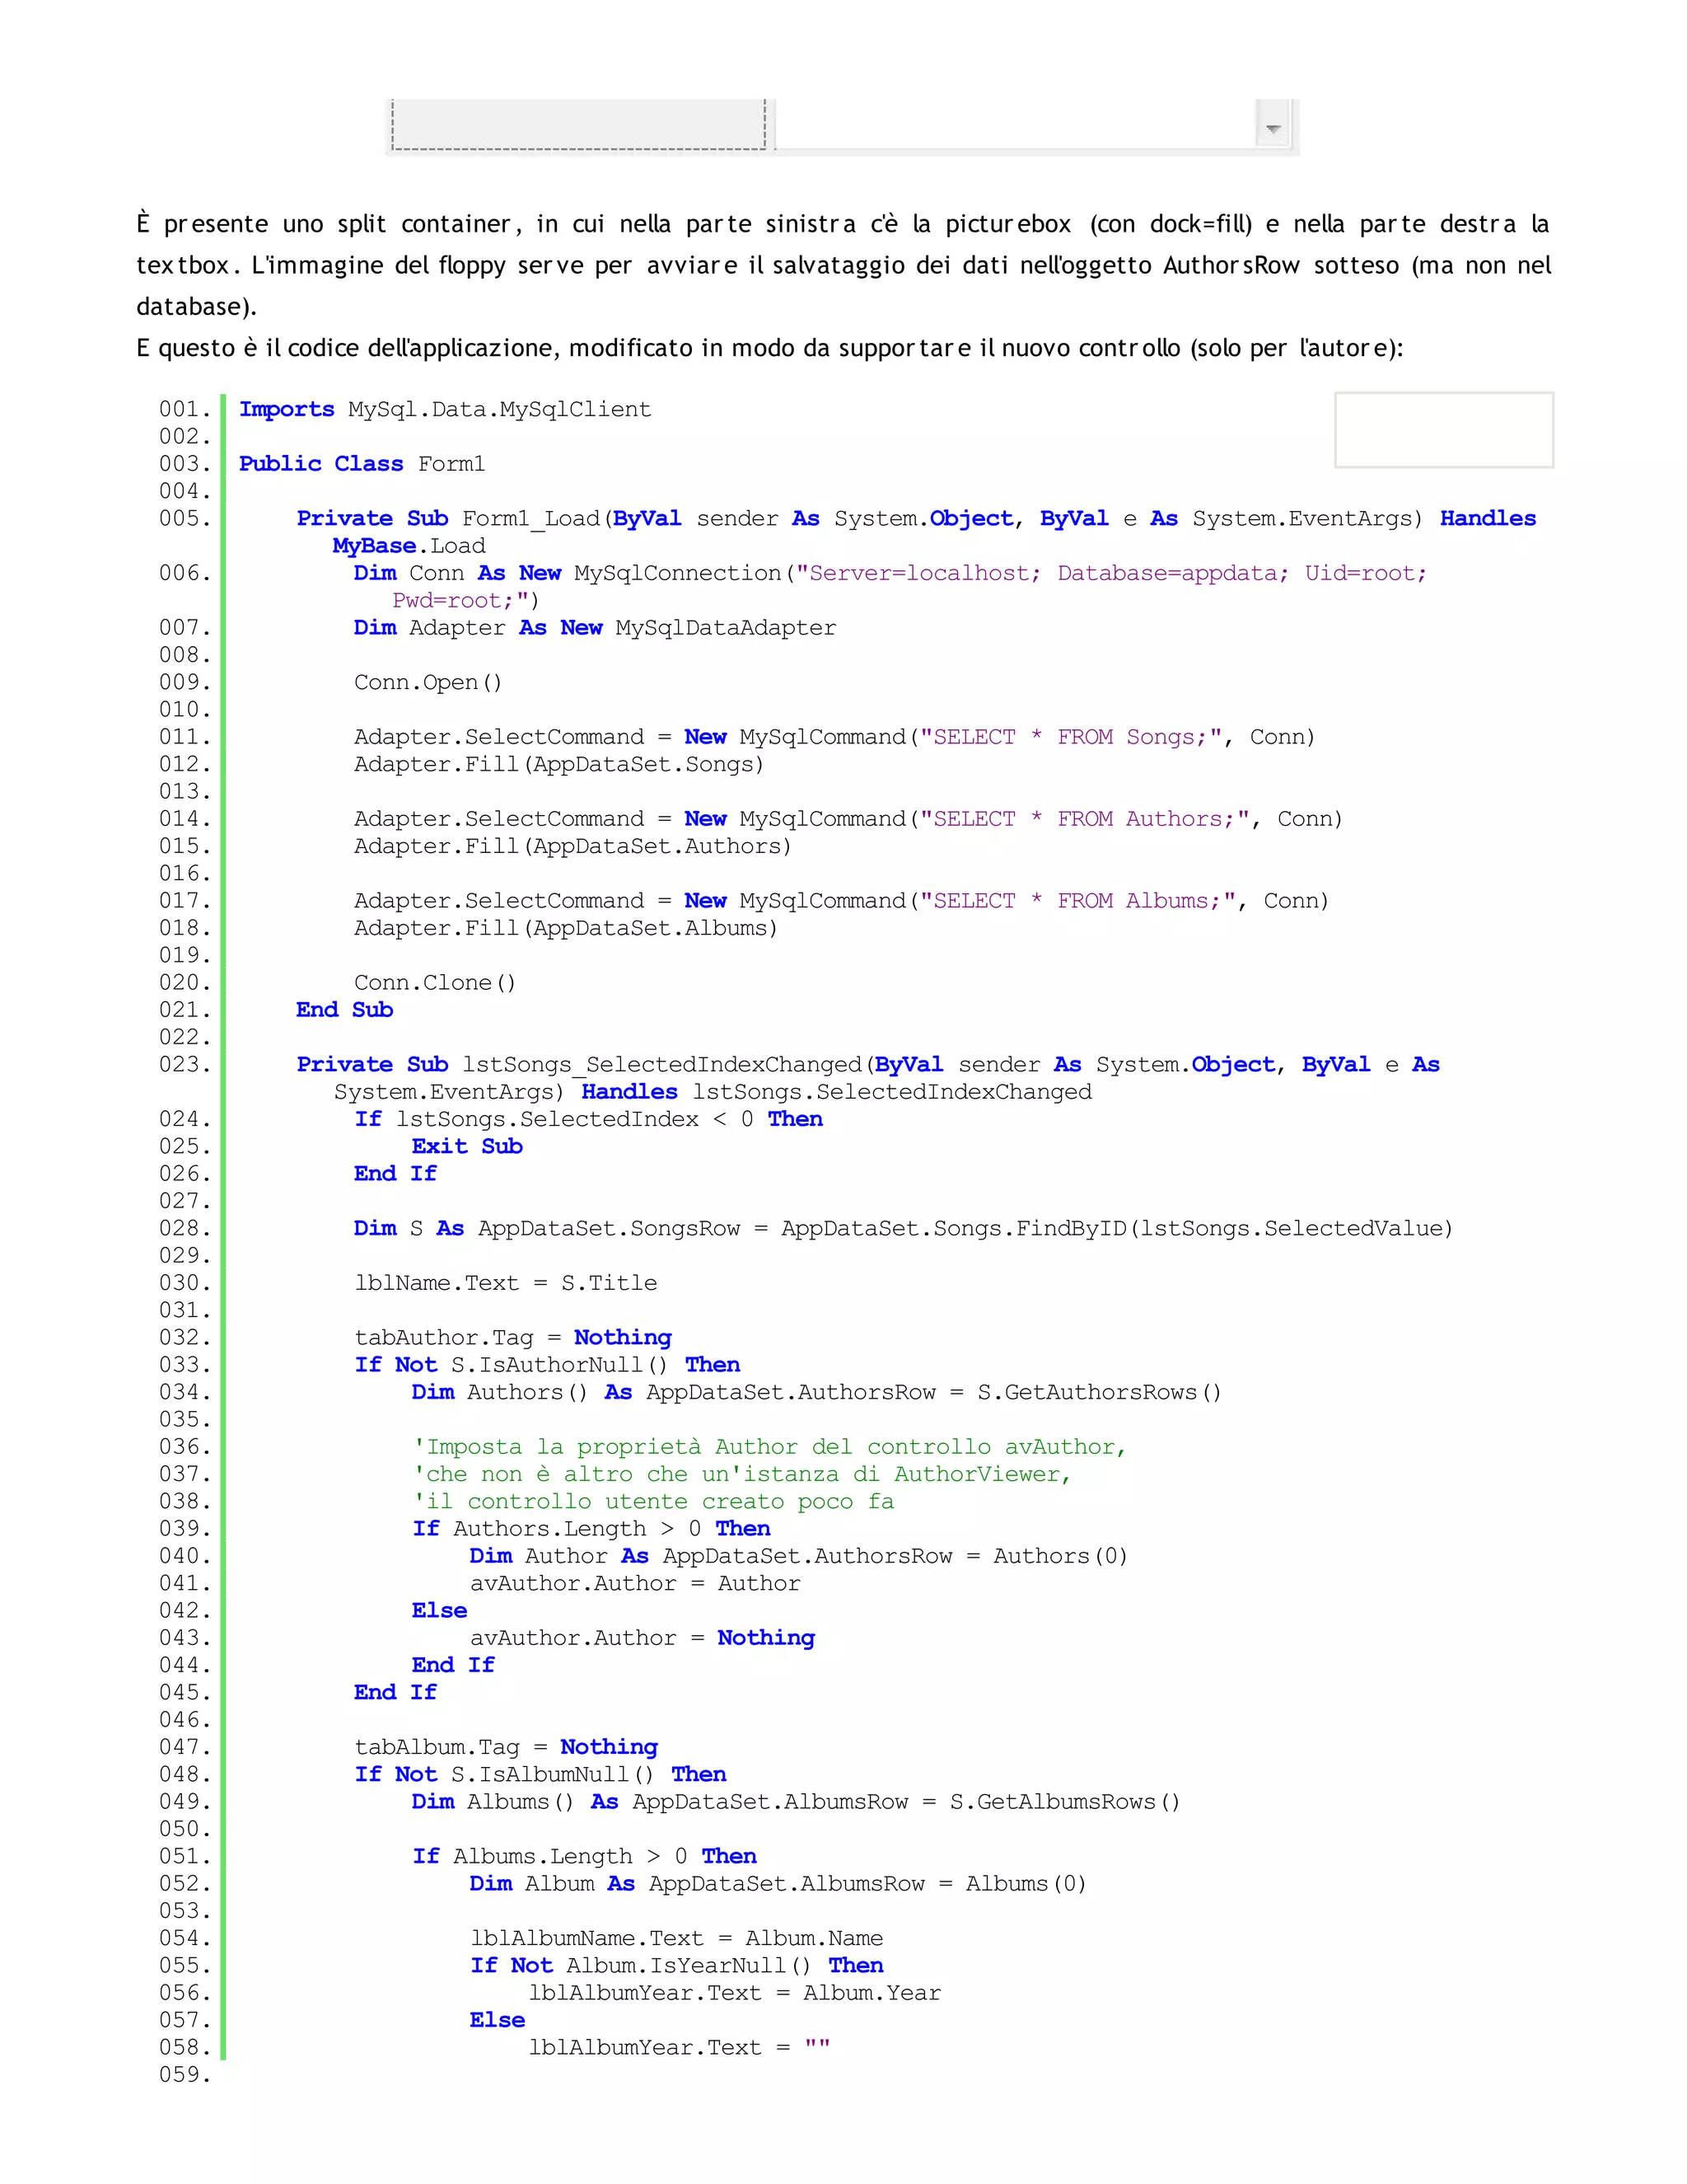Click tabAlbum.Tag = Nothing line
The image size is (1687, 2184).
click(506, 1747)
